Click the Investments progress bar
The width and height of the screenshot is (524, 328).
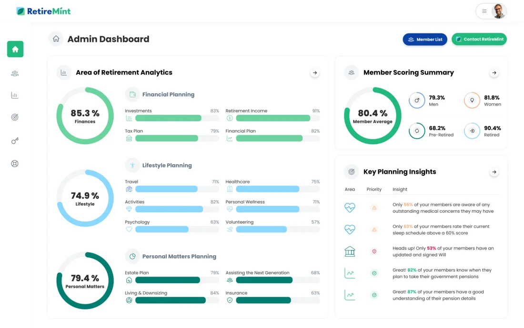tap(177, 118)
